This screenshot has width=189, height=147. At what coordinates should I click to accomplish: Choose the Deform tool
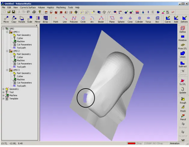tap(184, 20)
